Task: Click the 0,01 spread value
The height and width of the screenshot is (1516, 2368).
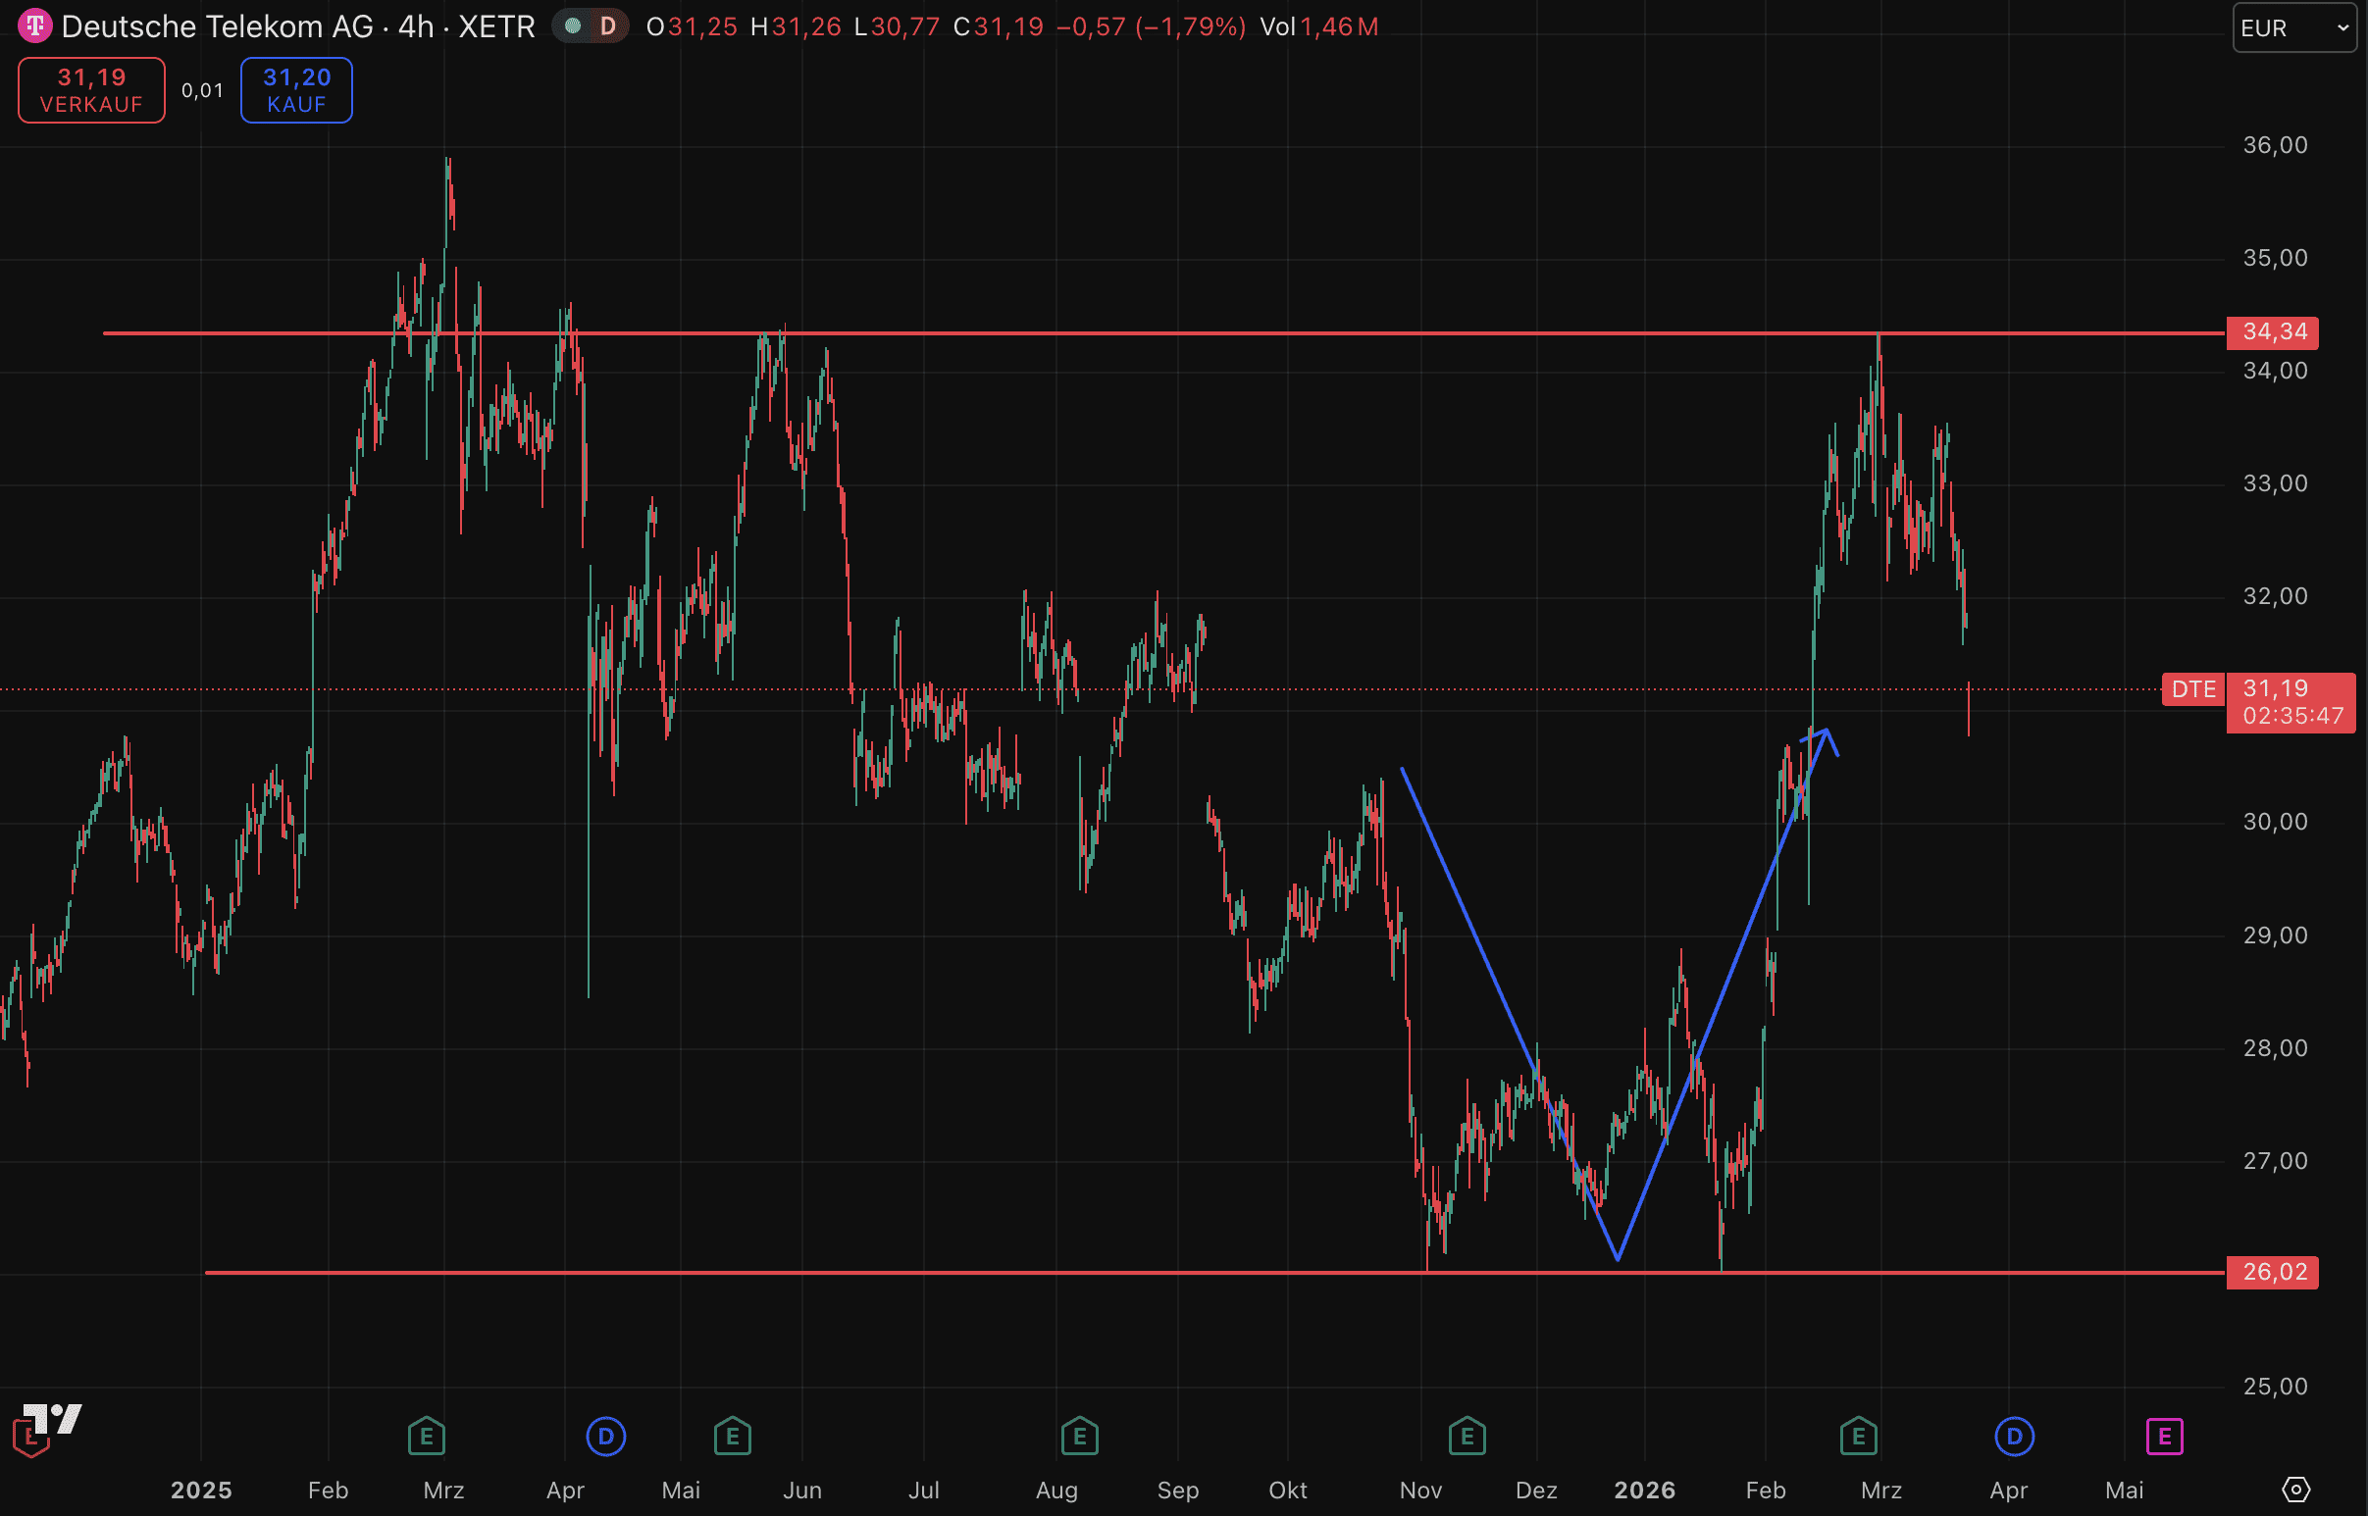Action: (202, 90)
